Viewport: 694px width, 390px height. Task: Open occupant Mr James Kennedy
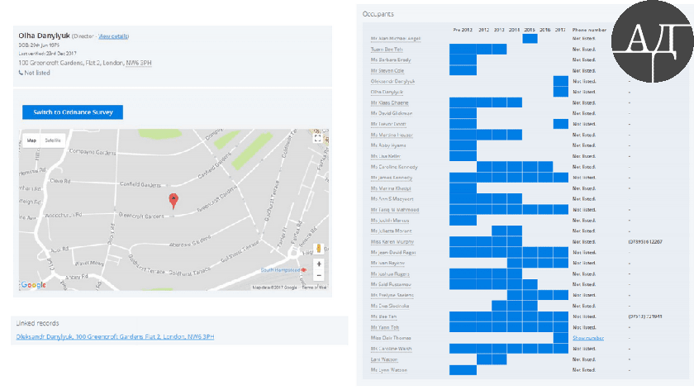pos(394,178)
